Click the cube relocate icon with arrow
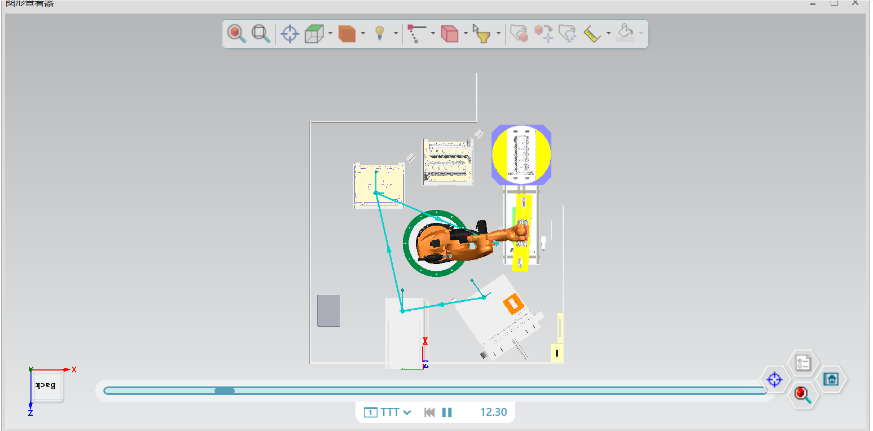The height and width of the screenshot is (431, 873). click(x=543, y=34)
